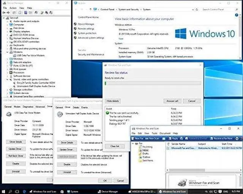Collapse the Modems category
The width and height of the screenshot is (243, 194).
7,52
